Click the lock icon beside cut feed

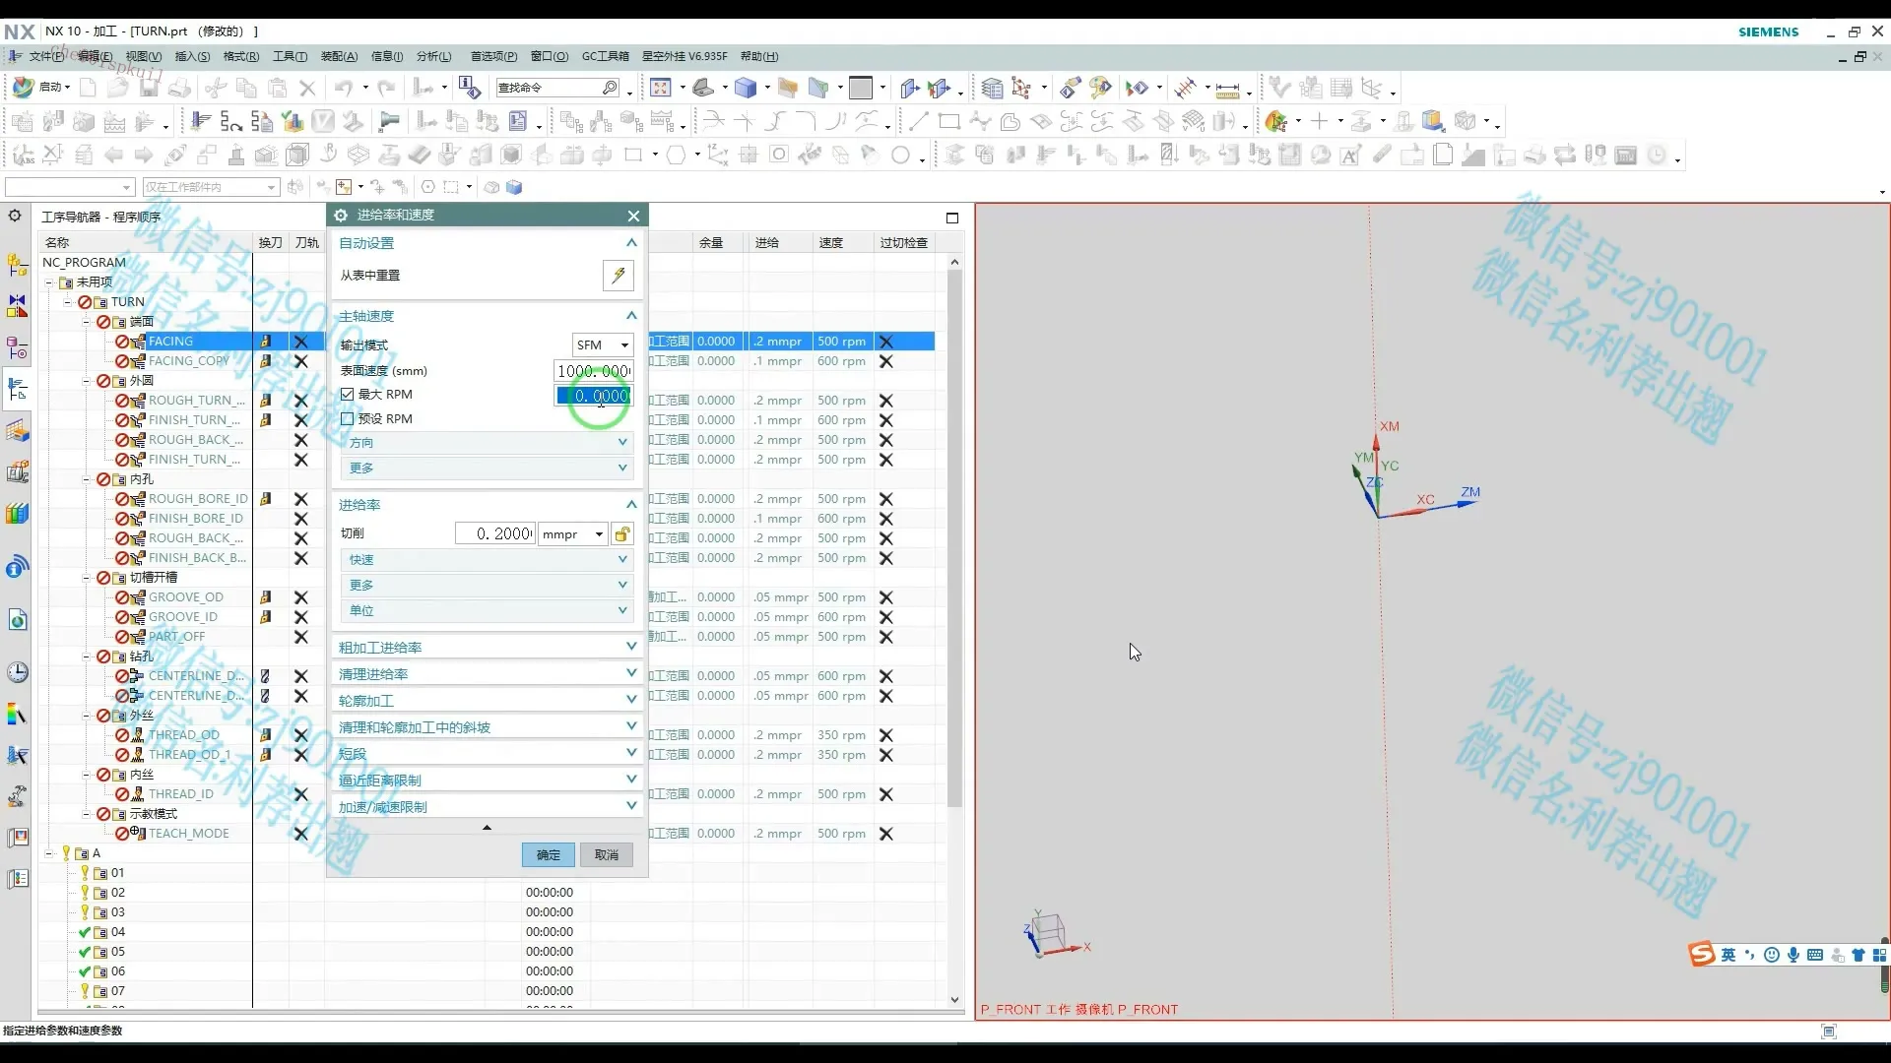click(x=622, y=533)
